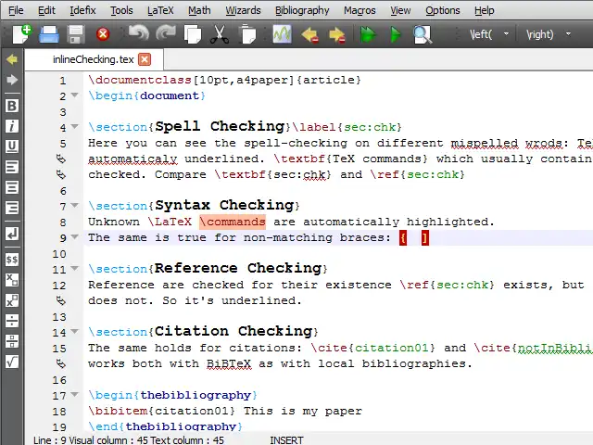Close the inlineChecking.tex tab
593x445 pixels.
145,59
